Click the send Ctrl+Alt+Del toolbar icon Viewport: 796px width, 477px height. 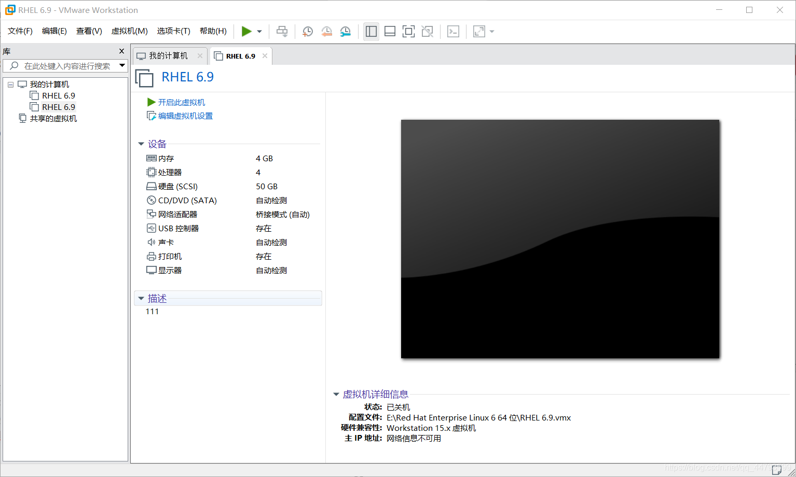pyautogui.click(x=282, y=32)
